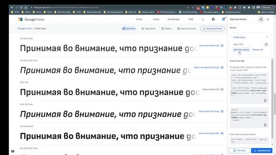Click the ExtraBold 800 sample text

(108, 136)
